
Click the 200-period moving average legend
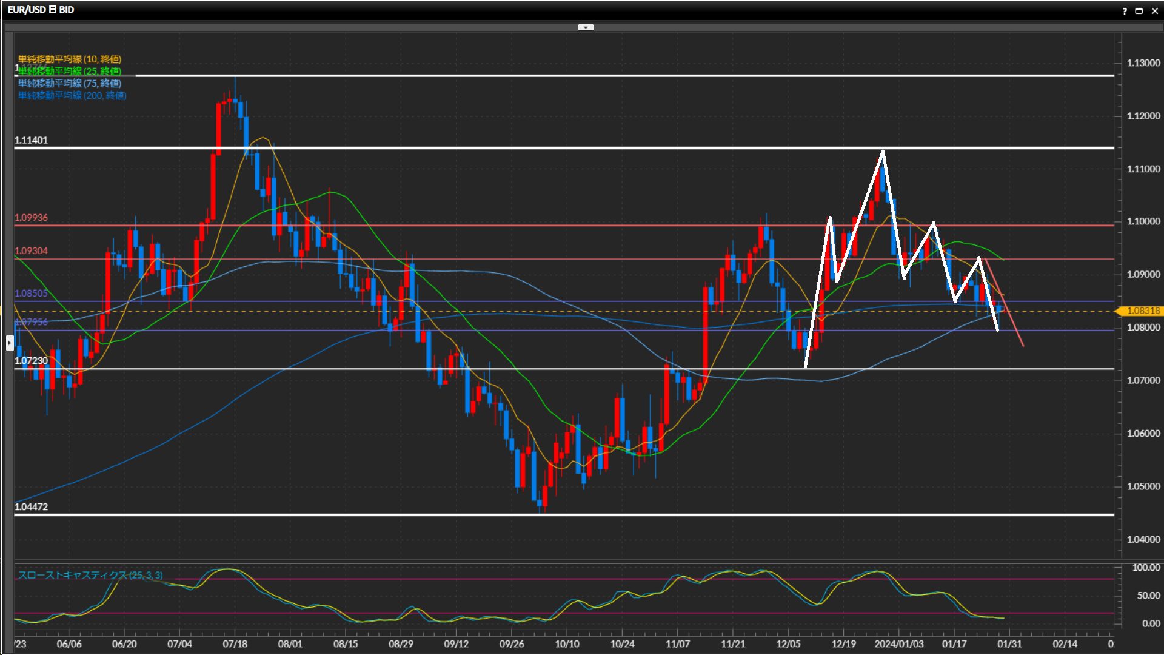click(x=72, y=95)
